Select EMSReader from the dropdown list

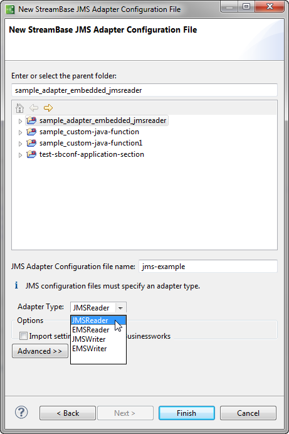point(98,330)
